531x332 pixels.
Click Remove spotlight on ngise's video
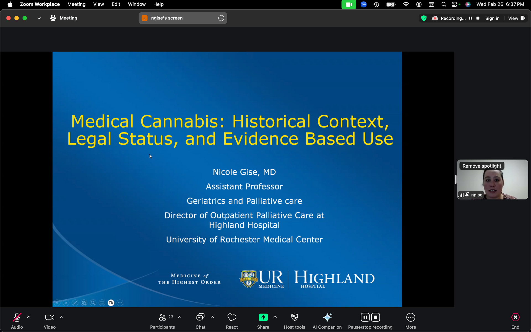[481, 166]
